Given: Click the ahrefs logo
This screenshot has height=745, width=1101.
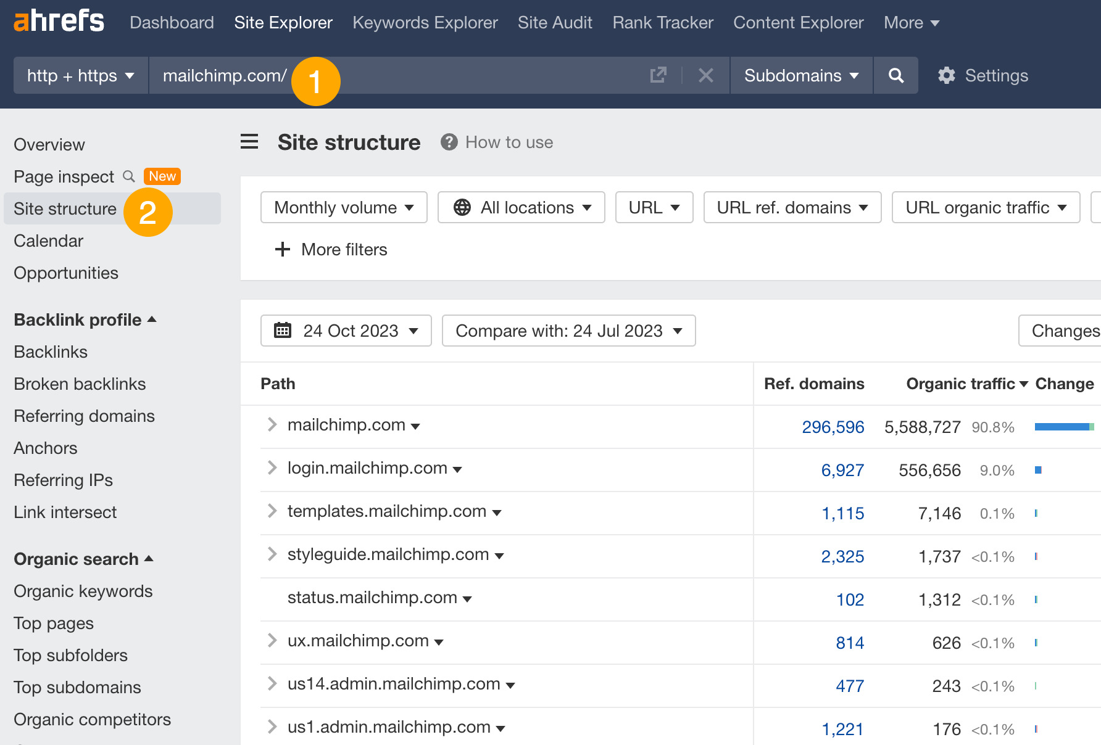Looking at the screenshot, I should 58,20.
